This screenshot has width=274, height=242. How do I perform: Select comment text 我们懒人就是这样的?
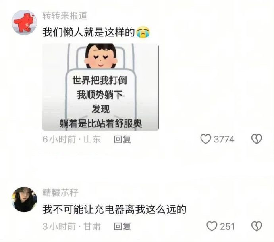click(89, 32)
